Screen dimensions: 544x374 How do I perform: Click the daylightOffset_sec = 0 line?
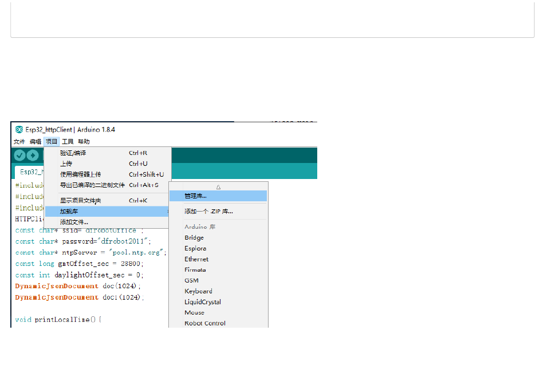[x=80, y=275]
